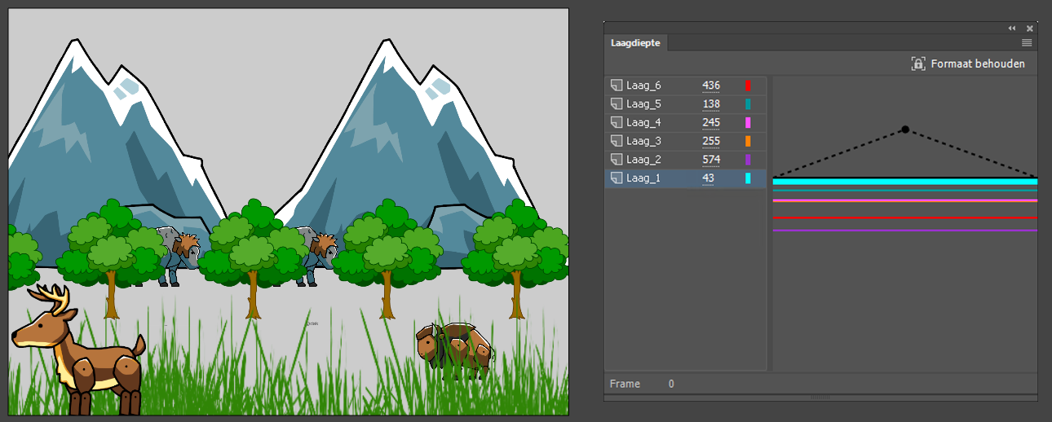This screenshot has width=1052, height=422.
Task: Click the layer icon of Laag_5
Action: point(617,103)
